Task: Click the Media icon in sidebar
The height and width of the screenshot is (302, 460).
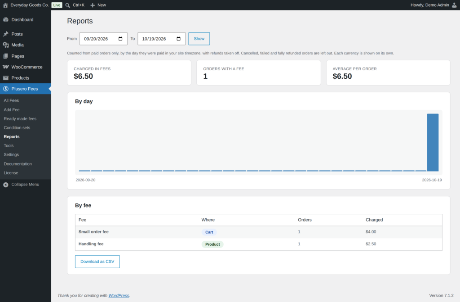Action: [5, 45]
